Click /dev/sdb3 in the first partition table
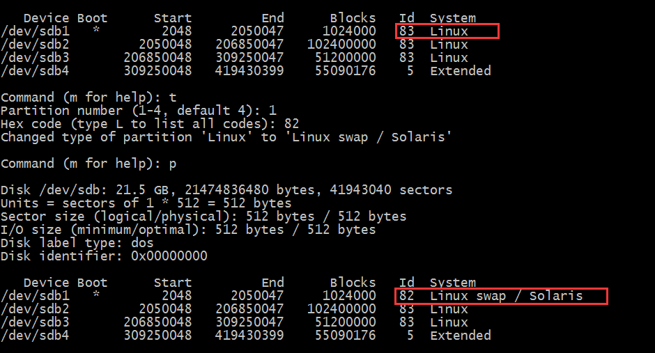 (35, 58)
